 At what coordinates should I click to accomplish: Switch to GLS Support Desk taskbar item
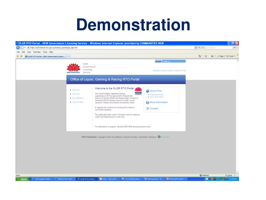(x=42, y=179)
